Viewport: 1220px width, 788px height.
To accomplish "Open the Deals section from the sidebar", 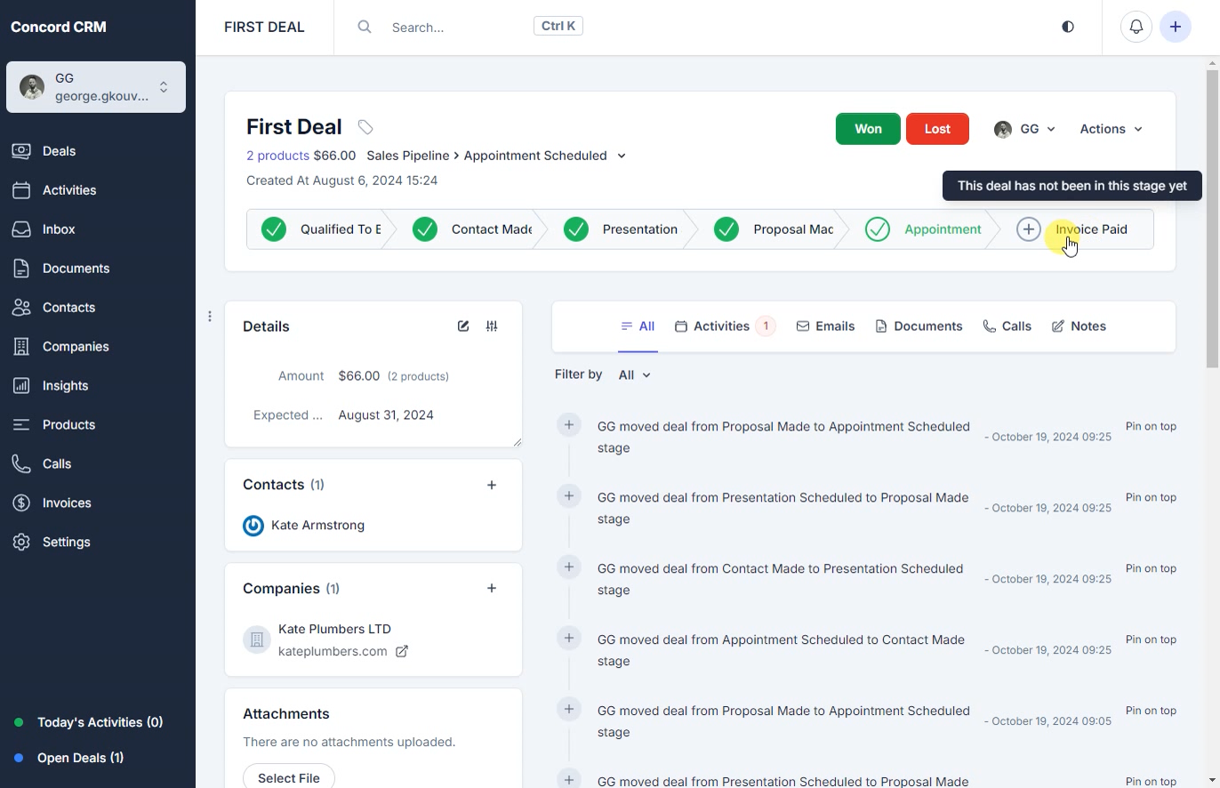I will [59, 150].
